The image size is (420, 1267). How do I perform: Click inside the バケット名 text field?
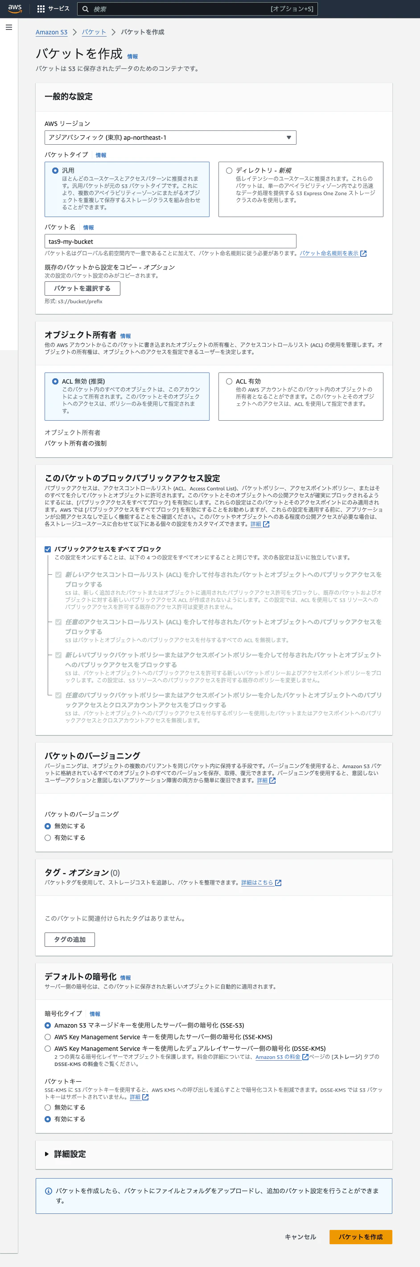170,242
